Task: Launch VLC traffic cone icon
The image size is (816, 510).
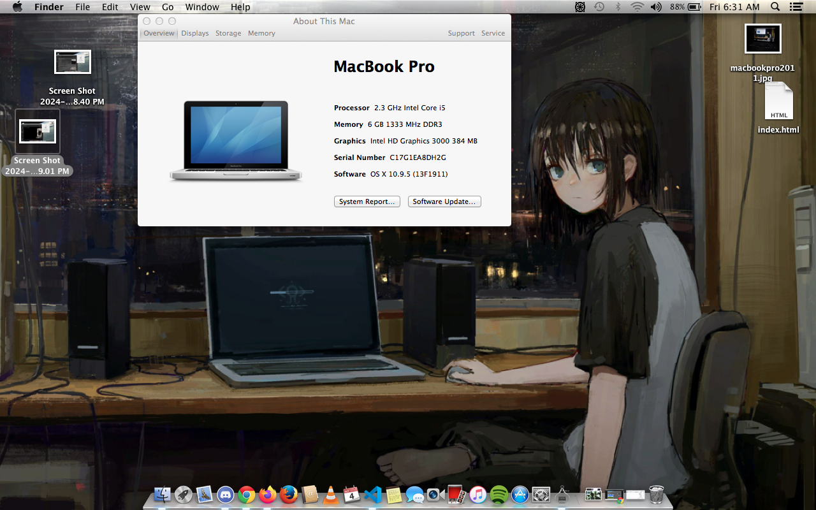Action: (331, 494)
